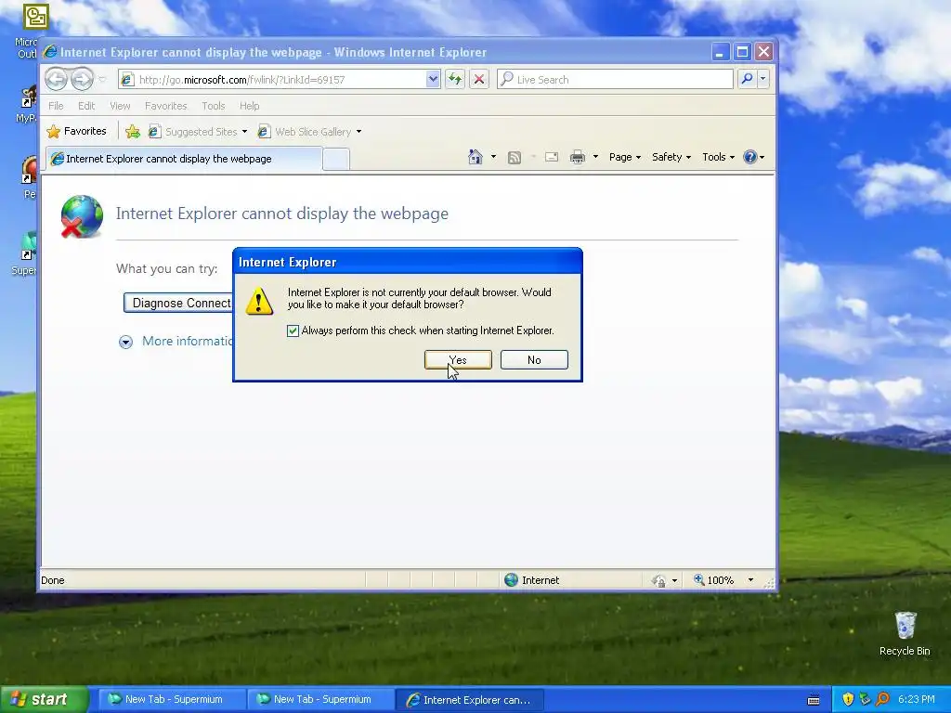This screenshot has height=713, width=951.
Task: Click the address bar URL field
Action: tap(279, 80)
